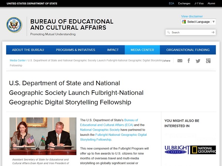Open the Organizational Funding menu
Viewport: 222px width, 166px height.
click(188, 50)
